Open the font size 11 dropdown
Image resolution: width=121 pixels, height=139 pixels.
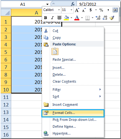[71, 10]
